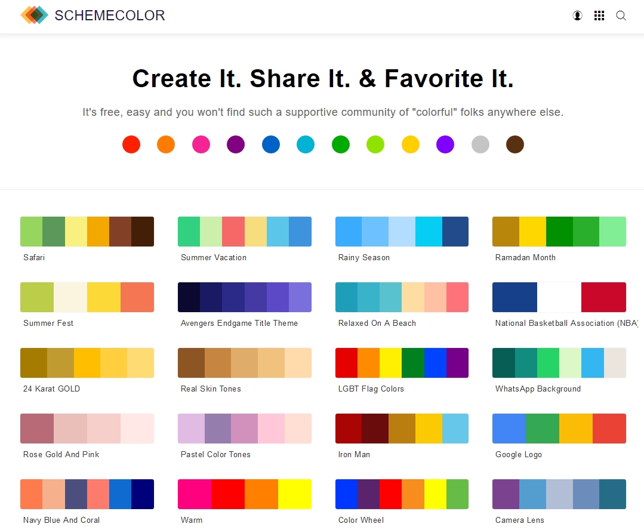Open the Iron Man palette thumbnail
Screen dimensions: 644x530
tap(402, 429)
